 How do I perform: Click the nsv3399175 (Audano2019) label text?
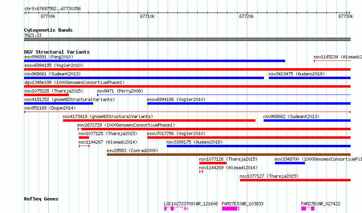(194, 142)
